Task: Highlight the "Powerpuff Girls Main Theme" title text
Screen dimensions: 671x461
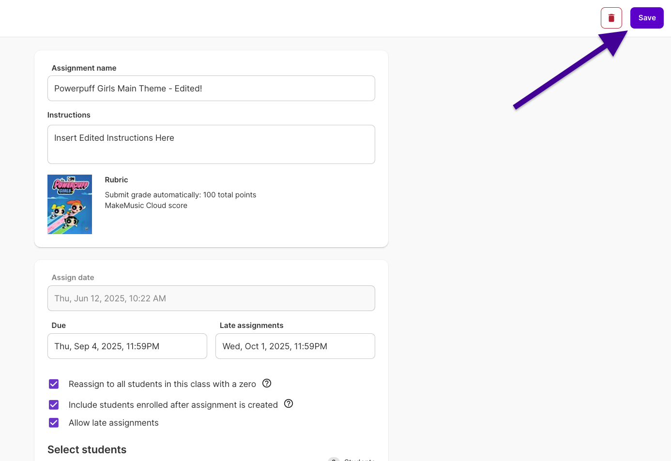Action: (x=128, y=88)
